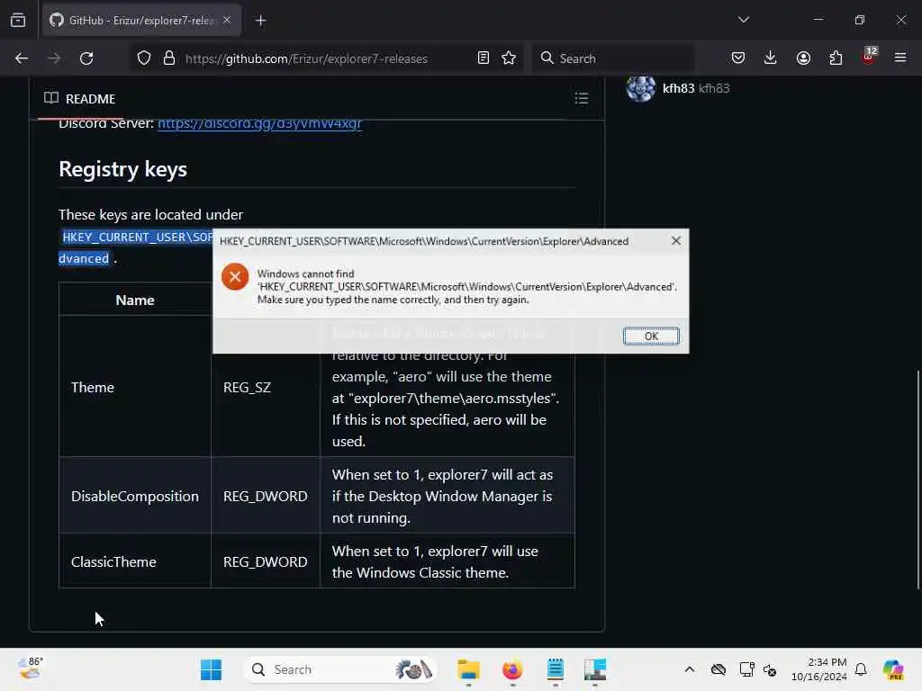Click the extension icon with 12 badge
The width and height of the screenshot is (922, 691).
coord(869,57)
